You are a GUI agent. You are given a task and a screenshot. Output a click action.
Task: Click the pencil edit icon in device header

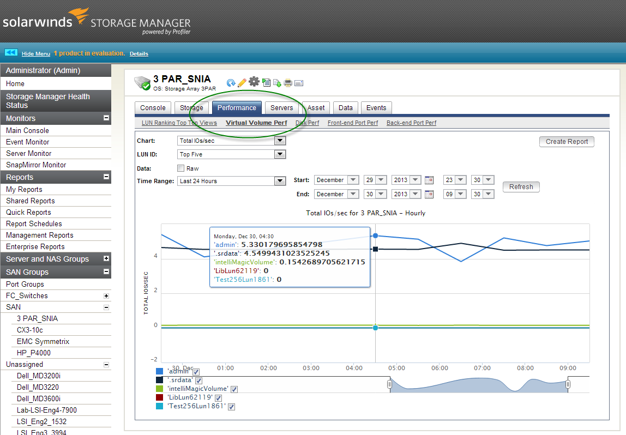242,83
